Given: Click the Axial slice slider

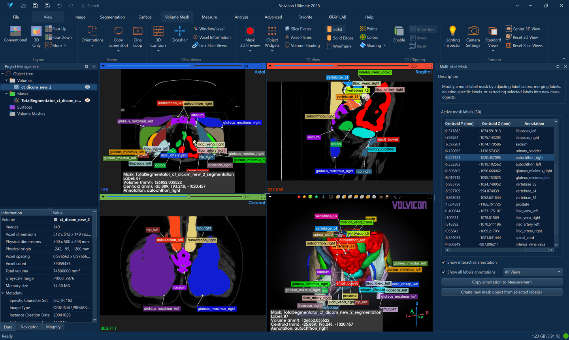Looking at the screenshot, I should point(174,66).
